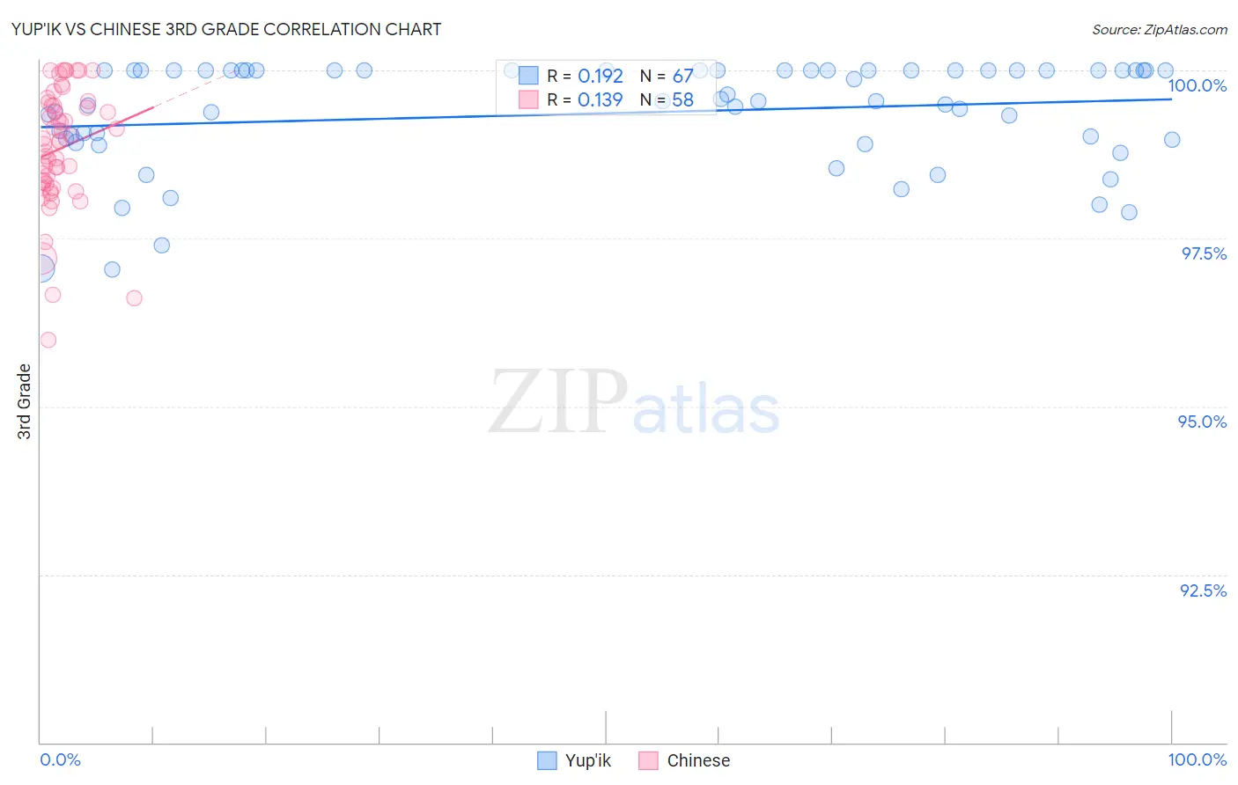Click the 0.0% x-axis label
Screen dimensions: 1238x785
[61, 759]
